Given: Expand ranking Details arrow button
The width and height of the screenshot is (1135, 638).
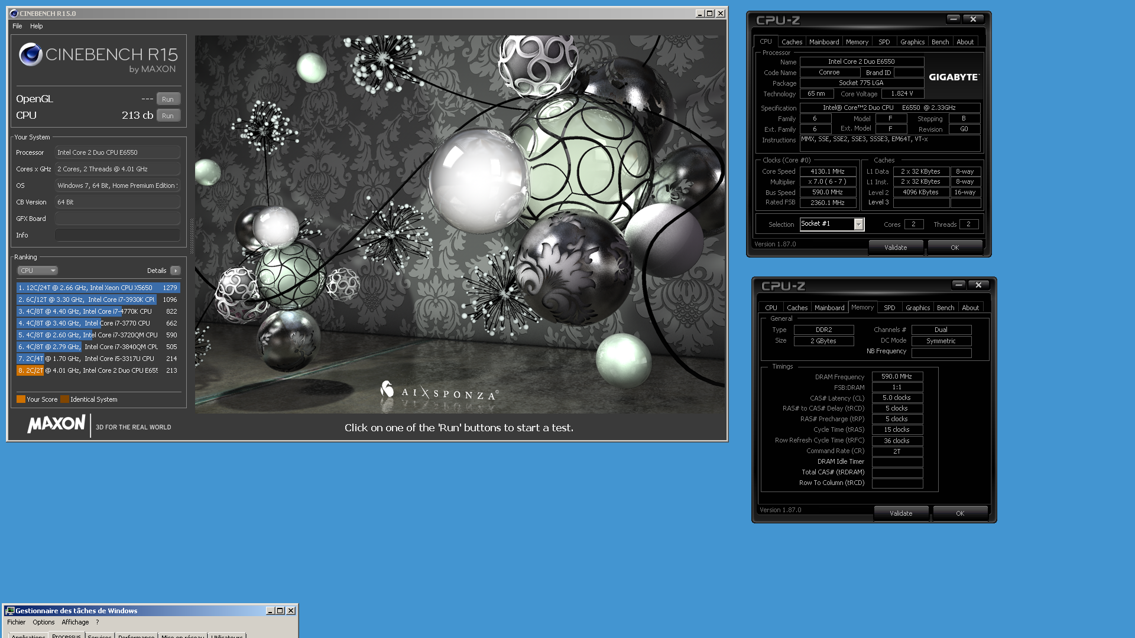Looking at the screenshot, I should click(x=176, y=271).
